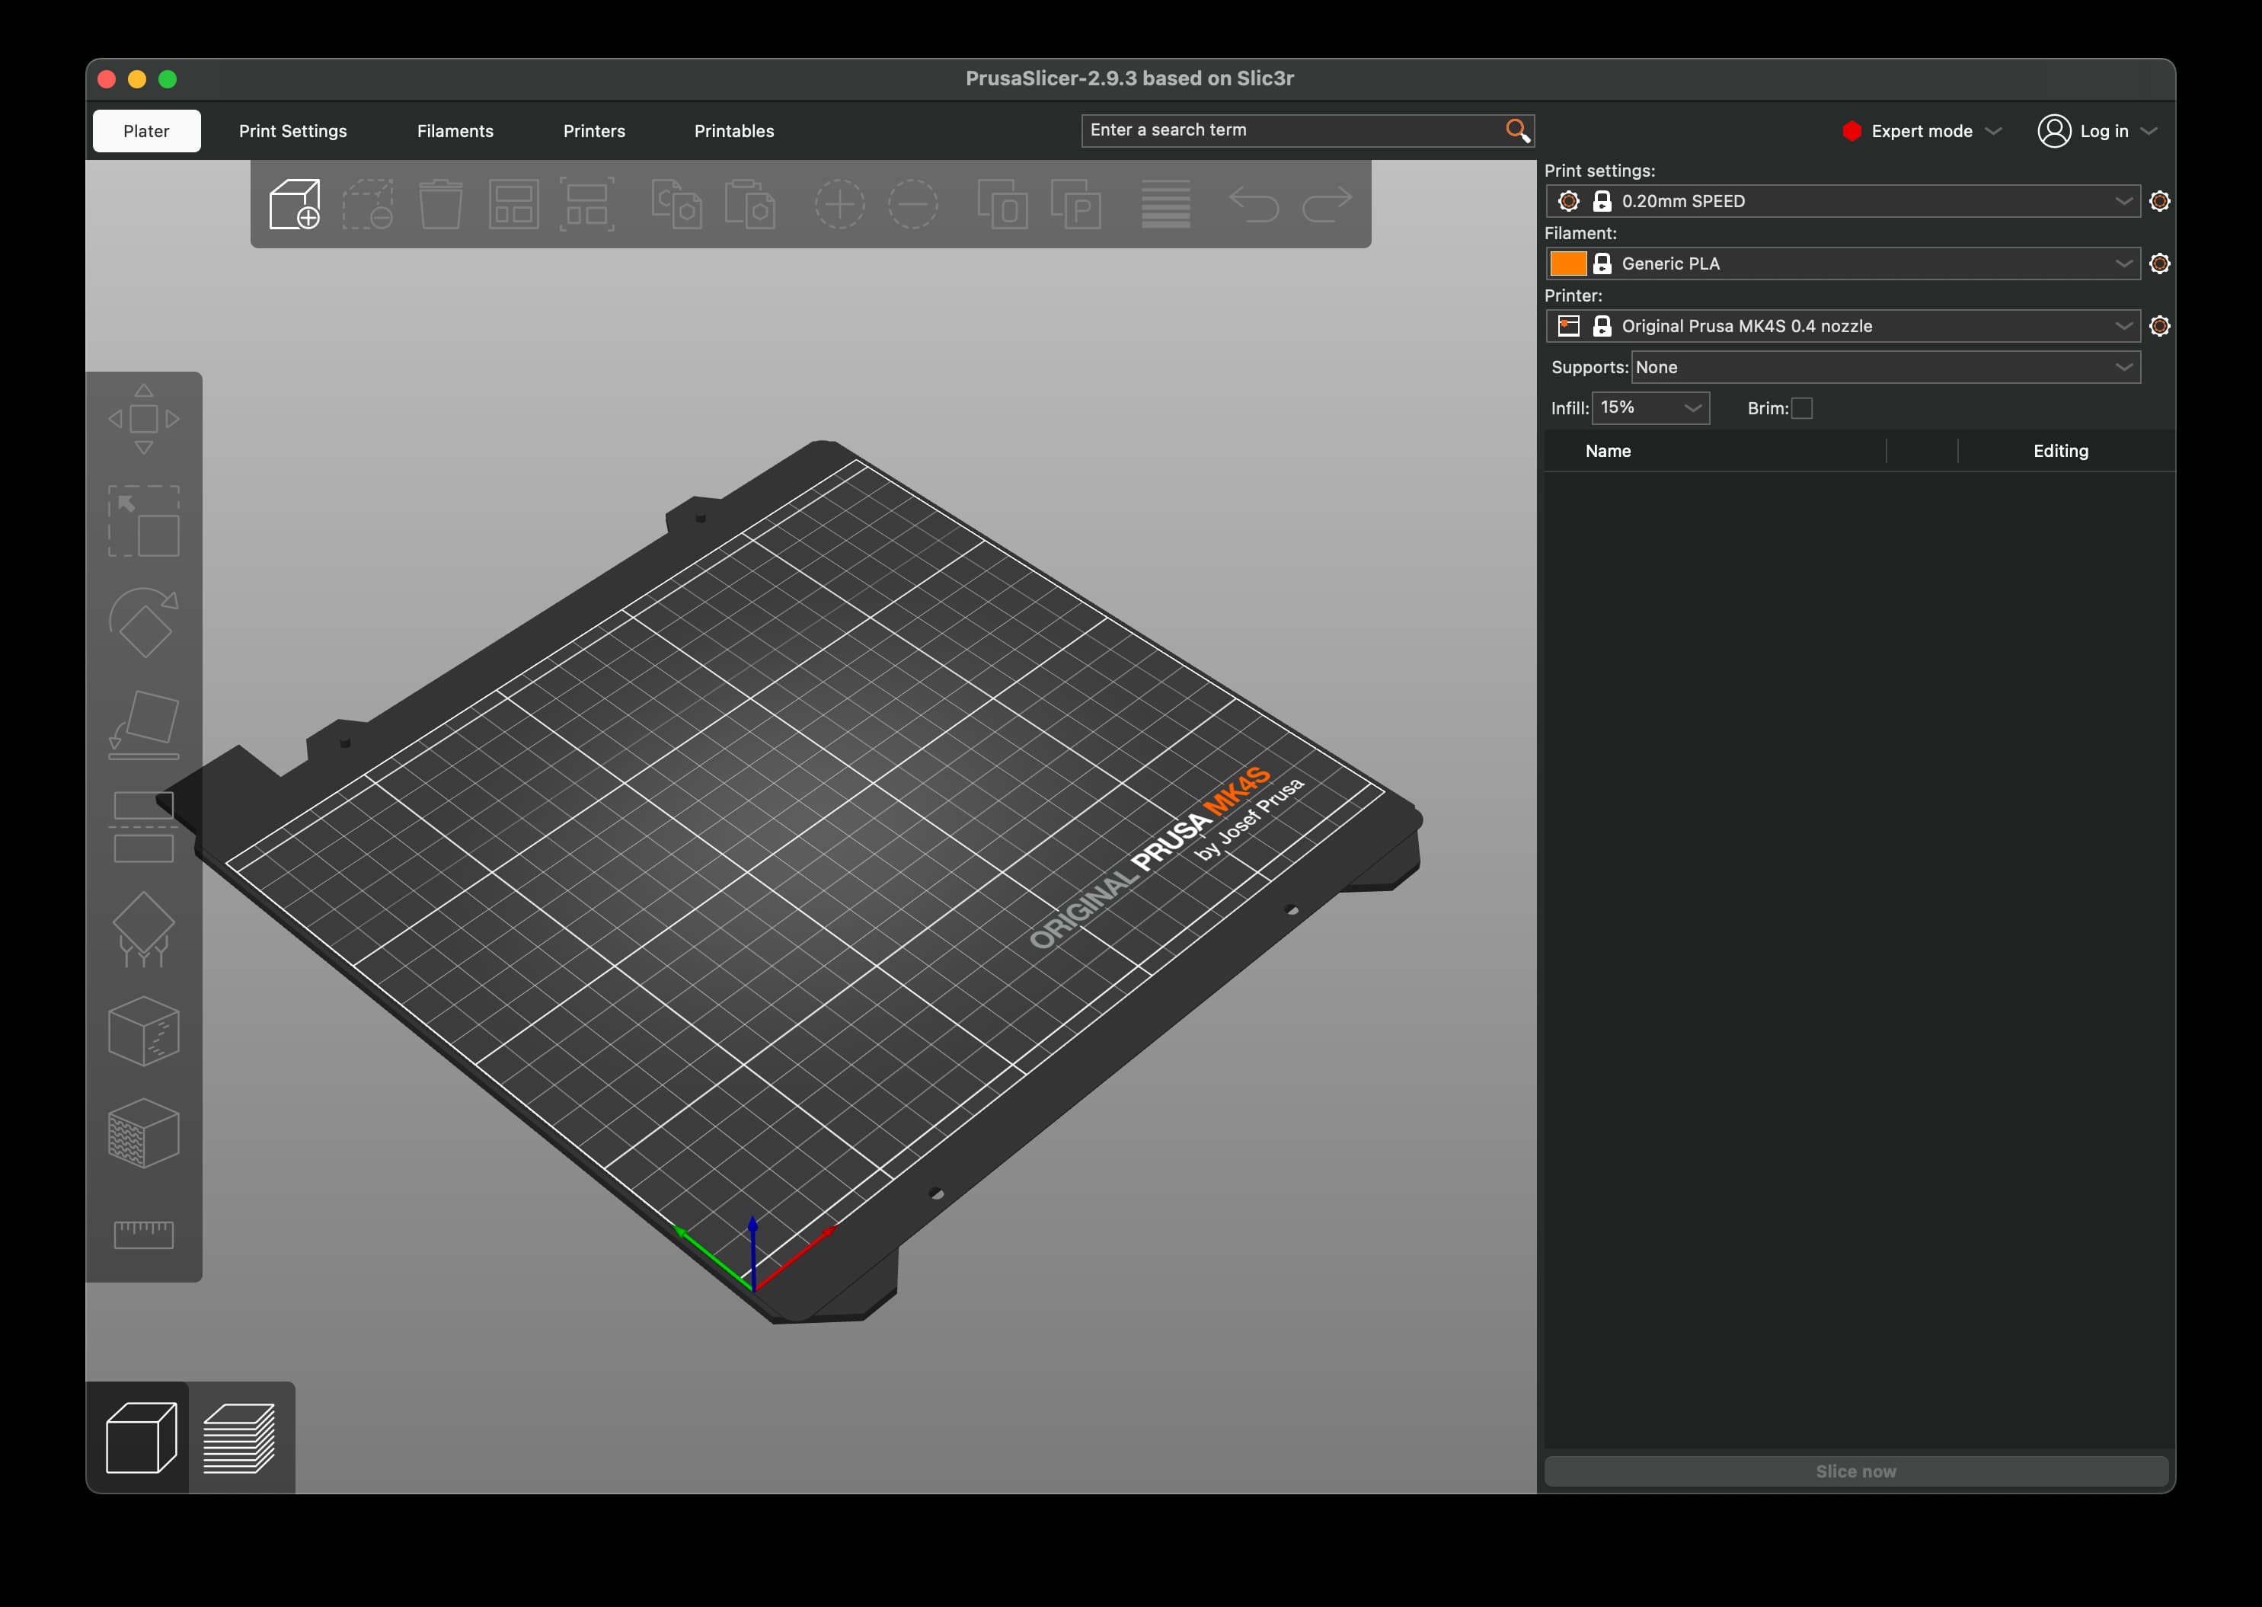Switch to the layers preview view
Image resolution: width=2262 pixels, height=1607 pixels.
coord(239,1438)
